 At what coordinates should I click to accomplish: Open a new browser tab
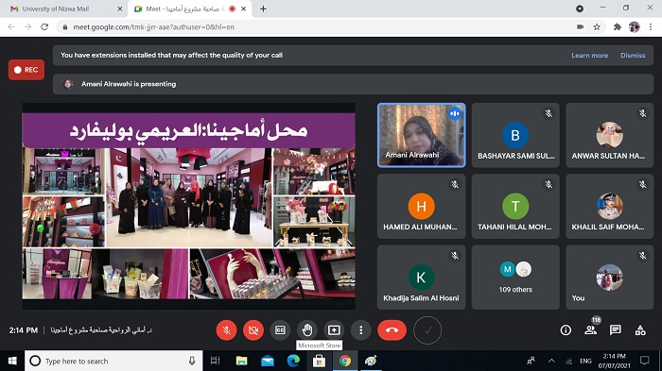(x=263, y=8)
